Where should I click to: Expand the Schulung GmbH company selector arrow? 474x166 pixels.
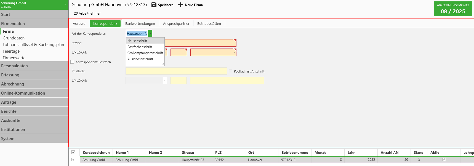tap(65, 4)
